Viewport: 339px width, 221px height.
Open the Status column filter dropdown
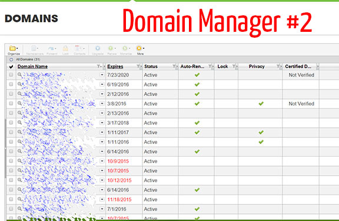[x=174, y=67]
